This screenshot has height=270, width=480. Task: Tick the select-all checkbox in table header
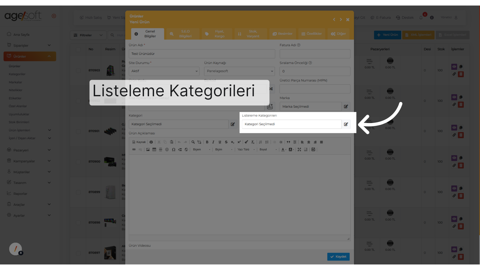tap(78, 49)
